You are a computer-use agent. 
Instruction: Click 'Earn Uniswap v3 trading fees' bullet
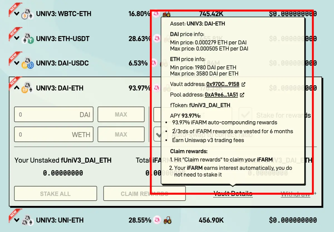(x=208, y=140)
